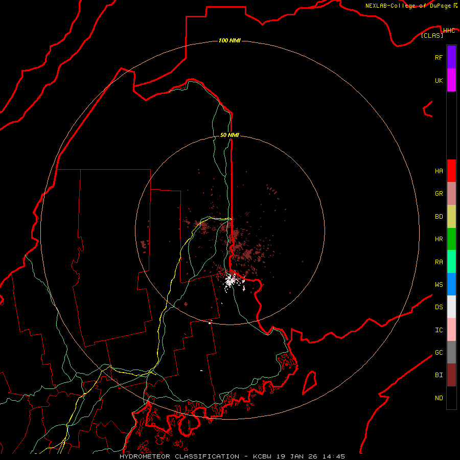
Task: Click the DS white legend swatch
Action: point(451,307)
